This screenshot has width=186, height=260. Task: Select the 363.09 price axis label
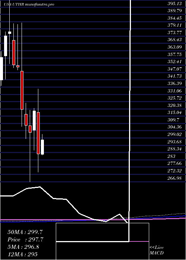tap(174, 47)
